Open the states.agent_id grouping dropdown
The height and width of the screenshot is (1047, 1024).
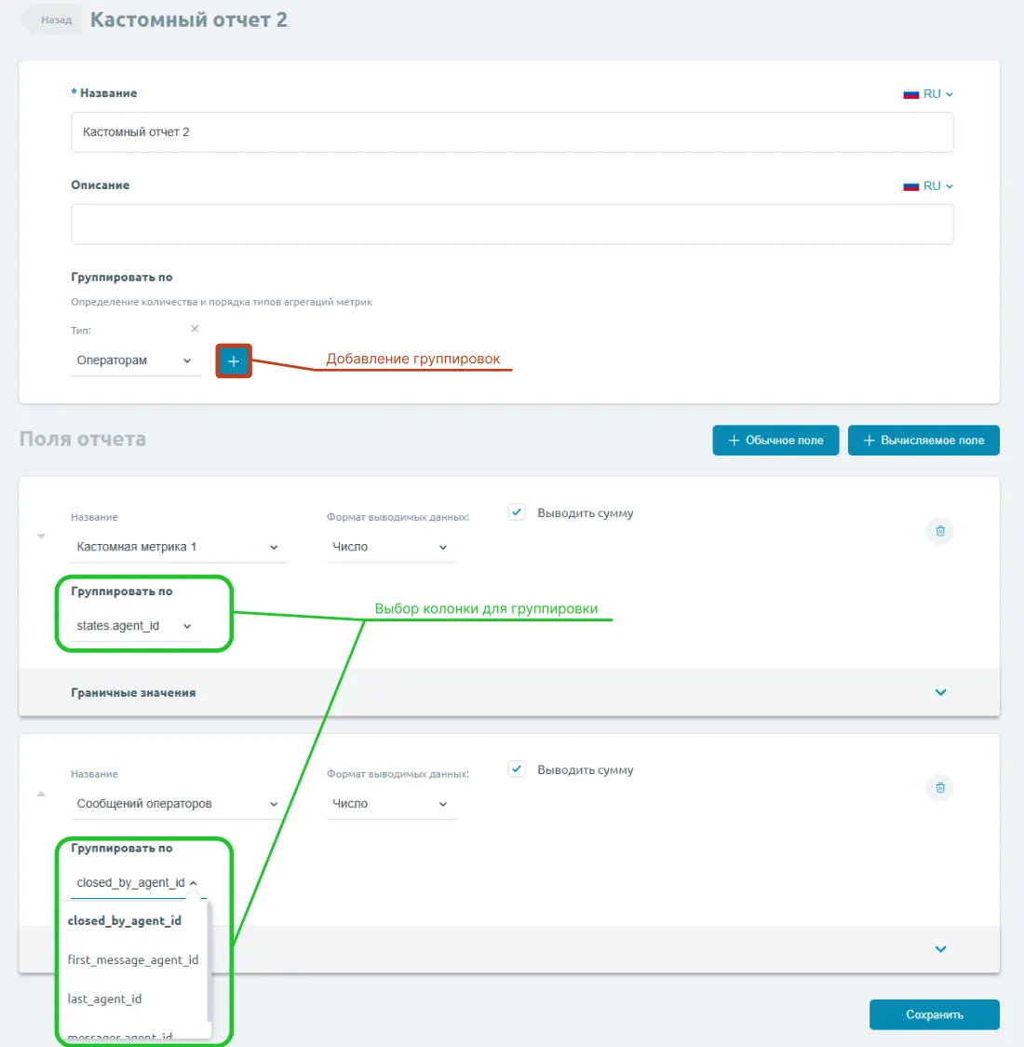click(135, 626)
